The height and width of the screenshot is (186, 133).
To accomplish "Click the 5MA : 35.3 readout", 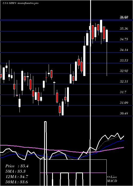I will coord(15,171).
